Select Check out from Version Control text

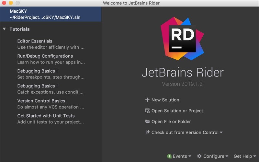click(x=185, y=133)
